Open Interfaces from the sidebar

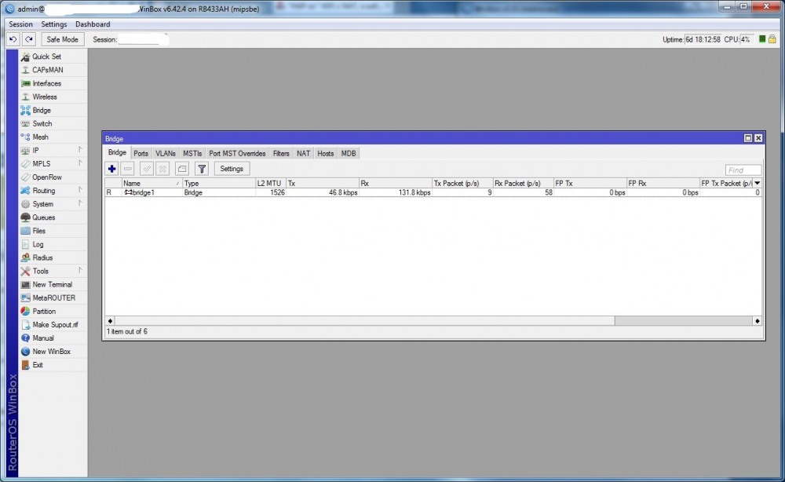pyautogui.click(x=46, y=84)
